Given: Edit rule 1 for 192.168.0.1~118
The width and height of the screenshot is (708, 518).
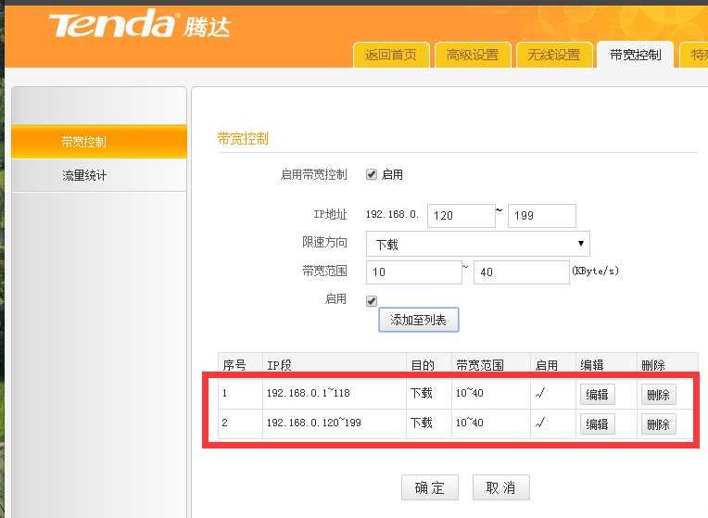Looking at the screenshot, I should (596, 394).
